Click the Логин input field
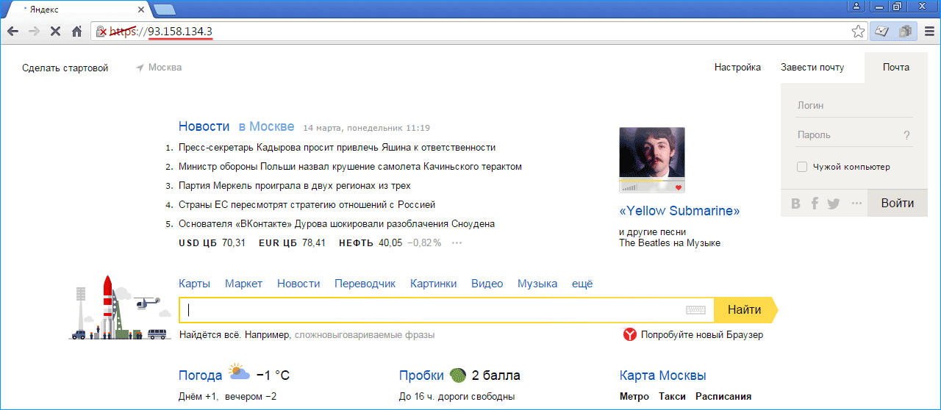This screenshot has height=410, width=941. [854, 106]
